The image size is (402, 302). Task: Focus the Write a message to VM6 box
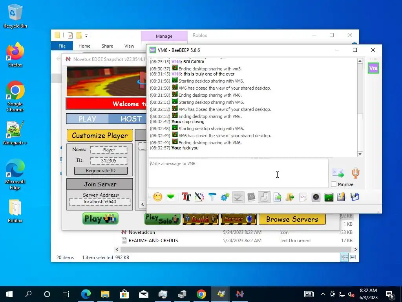click(x=238, y=173)
